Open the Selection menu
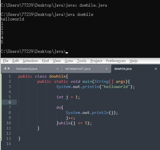Screen dimensions: 160x150 click(30, 61)
